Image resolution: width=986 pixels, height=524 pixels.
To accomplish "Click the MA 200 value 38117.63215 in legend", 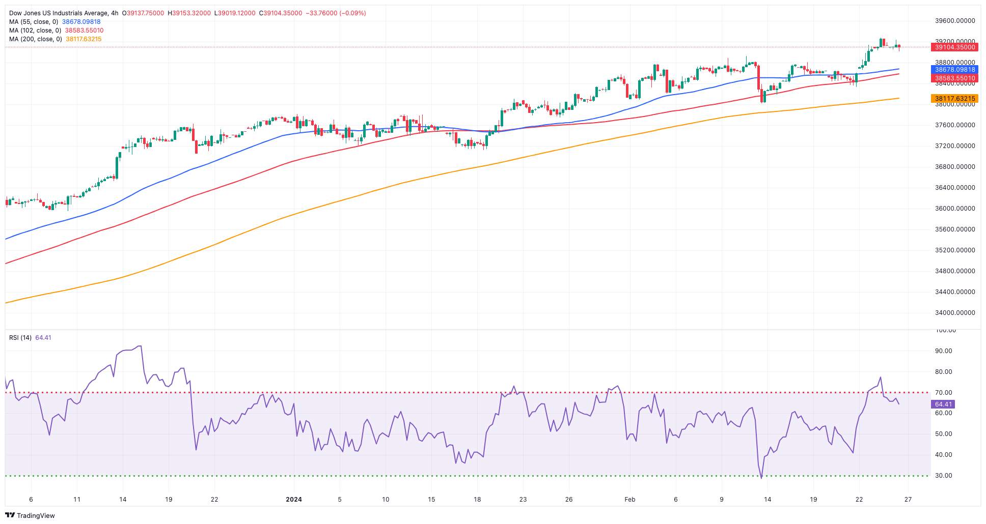I will [x=84, y=39].
